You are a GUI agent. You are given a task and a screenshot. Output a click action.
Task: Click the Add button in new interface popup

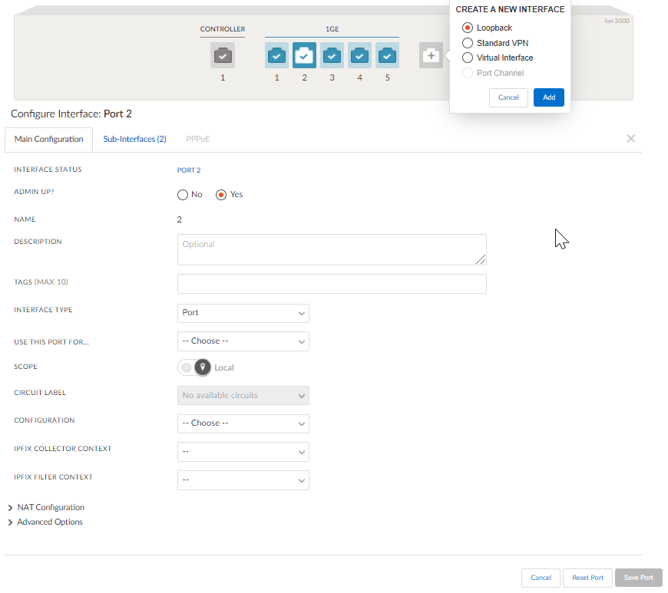(x=548, y=97)
